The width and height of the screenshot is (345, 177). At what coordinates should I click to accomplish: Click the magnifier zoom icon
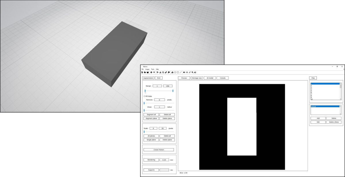point(192,72)
